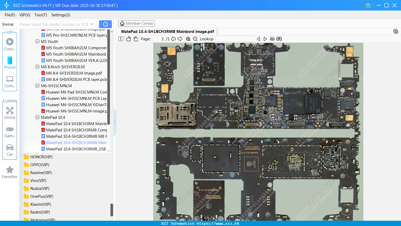Open MatePad 10.4 SH1BCH3RM Mainboard pdf
Screen dimensions: 401x226
74,124
